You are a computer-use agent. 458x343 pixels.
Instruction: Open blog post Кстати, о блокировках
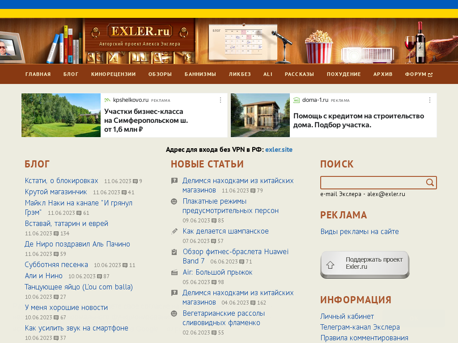tap(61, 181)
